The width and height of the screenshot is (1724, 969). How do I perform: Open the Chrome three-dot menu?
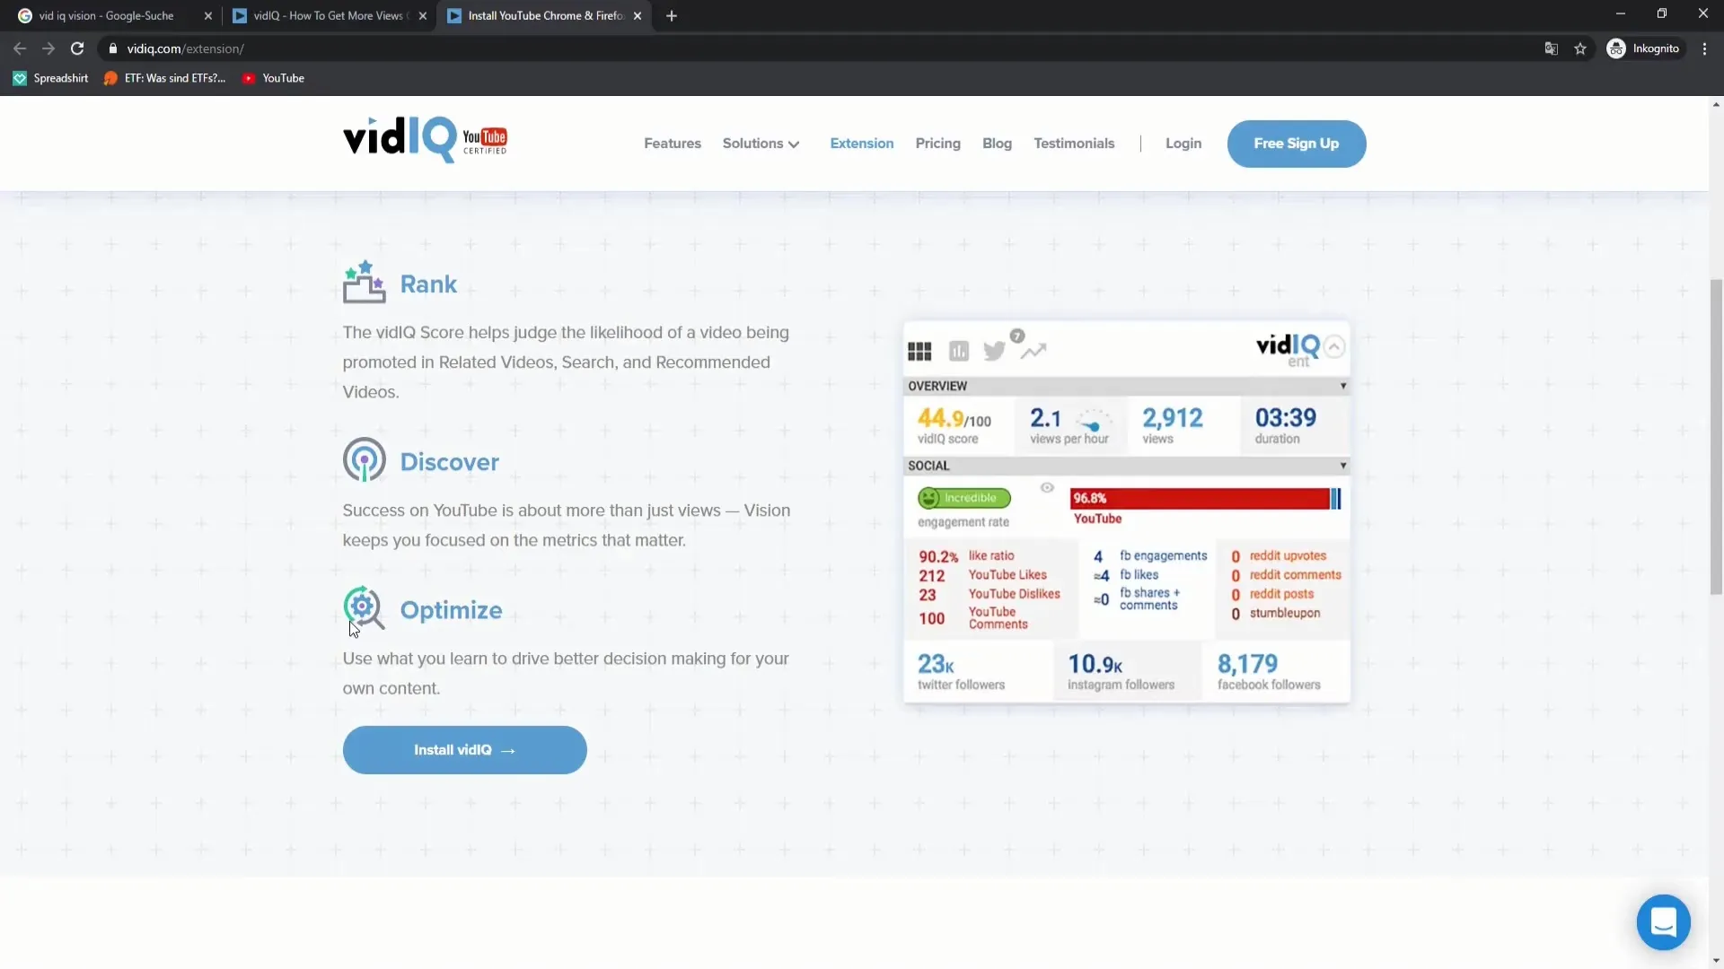(x=1704, y=48)
